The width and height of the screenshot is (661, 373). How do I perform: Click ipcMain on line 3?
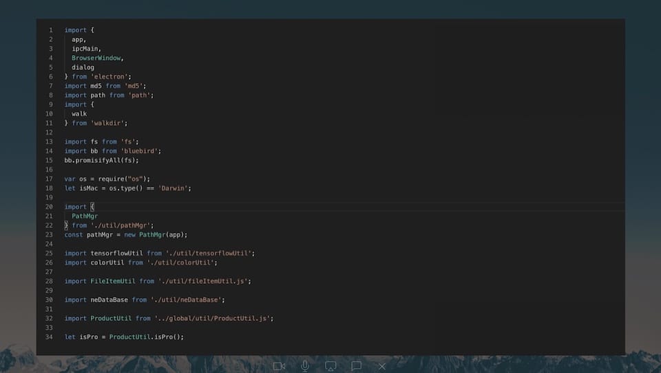(85, 49)
